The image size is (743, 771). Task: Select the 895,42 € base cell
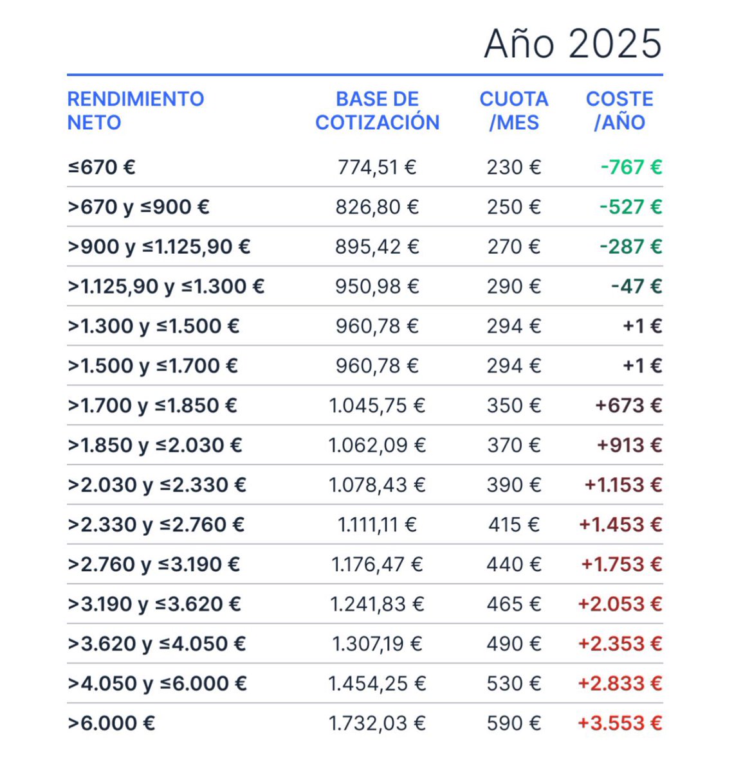(377, 247)
